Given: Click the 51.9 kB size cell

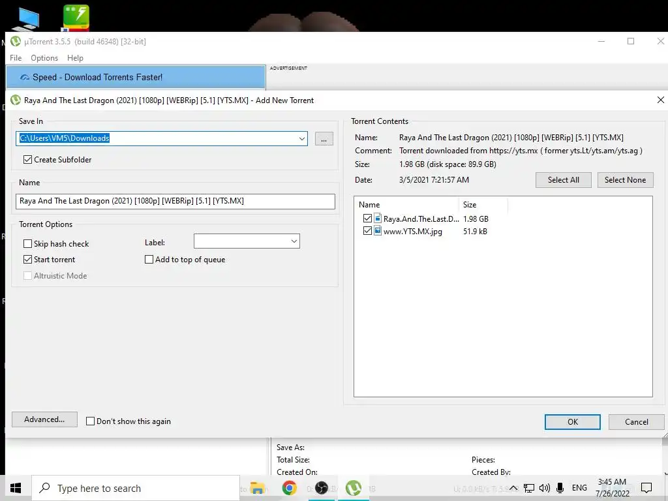Looking at the screenshot, I should (x=475, y=232).
